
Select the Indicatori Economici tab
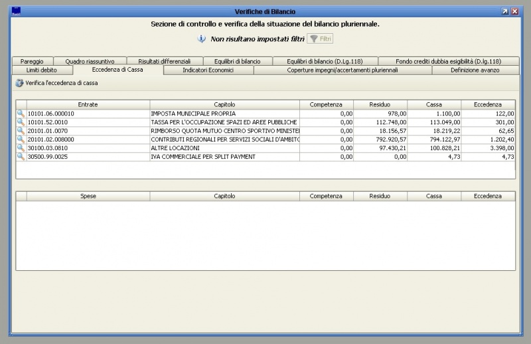tap(208, 70)
